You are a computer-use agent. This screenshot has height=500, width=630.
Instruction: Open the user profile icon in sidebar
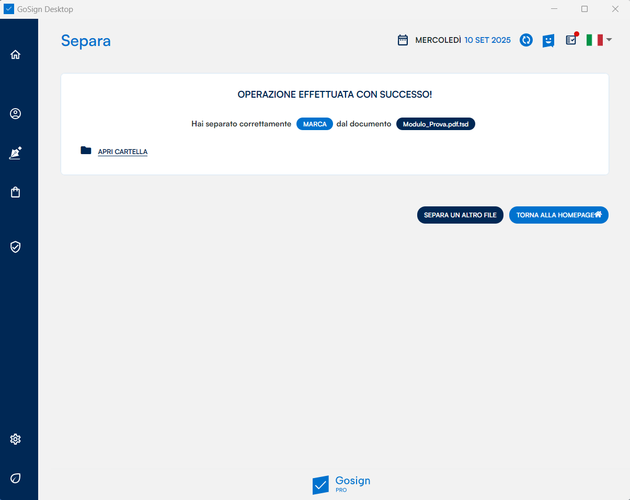click(x=15, y=113)
